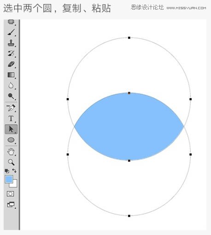The image size is (211, 235).
Task: Select the Zoom magnifier tool
Action: click(x=11, y=162)
